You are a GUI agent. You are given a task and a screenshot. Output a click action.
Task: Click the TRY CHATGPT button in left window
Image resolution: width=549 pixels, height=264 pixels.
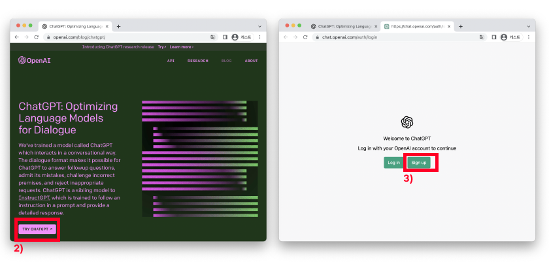pyautogui.click(x=37, y=229)
